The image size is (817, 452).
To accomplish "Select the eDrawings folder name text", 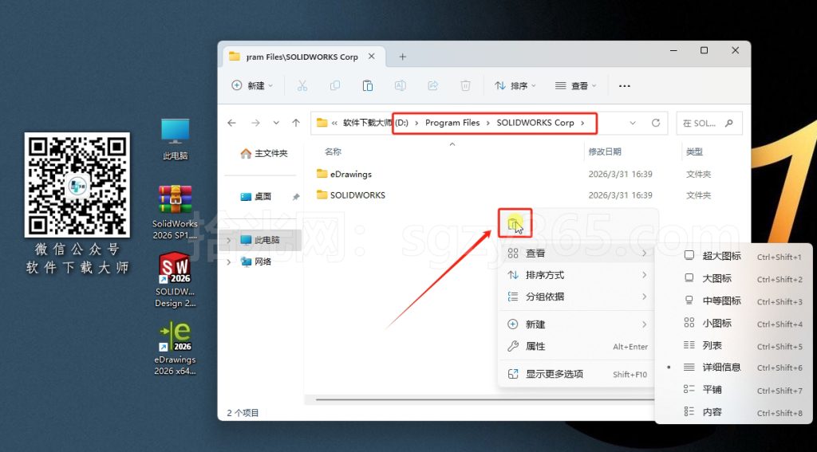I will click(351, 174).
